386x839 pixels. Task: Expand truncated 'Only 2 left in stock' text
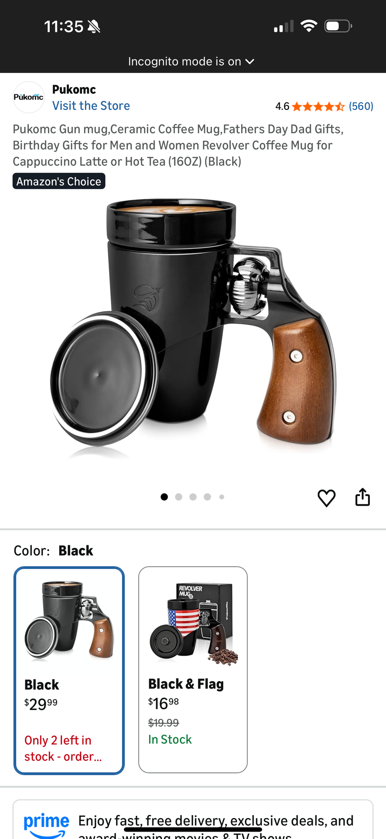[x=63, y=748]
